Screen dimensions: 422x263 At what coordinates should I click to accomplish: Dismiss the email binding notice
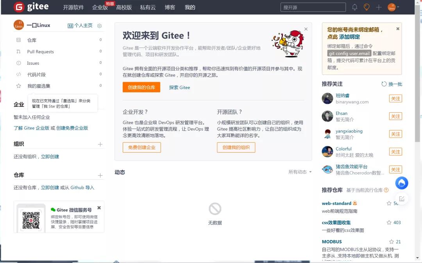398,29
